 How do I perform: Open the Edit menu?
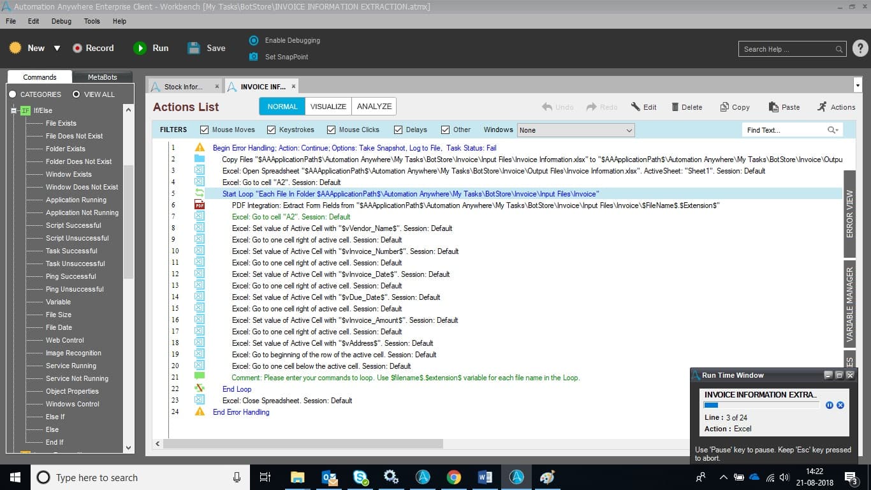point(34,21)
